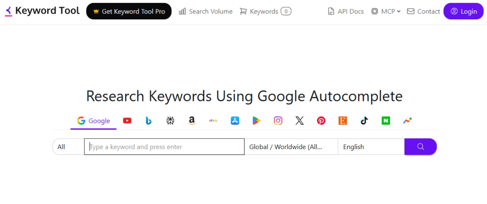Click the purple search magnifier button
The image size is (487, 204).
coord(420,147)
